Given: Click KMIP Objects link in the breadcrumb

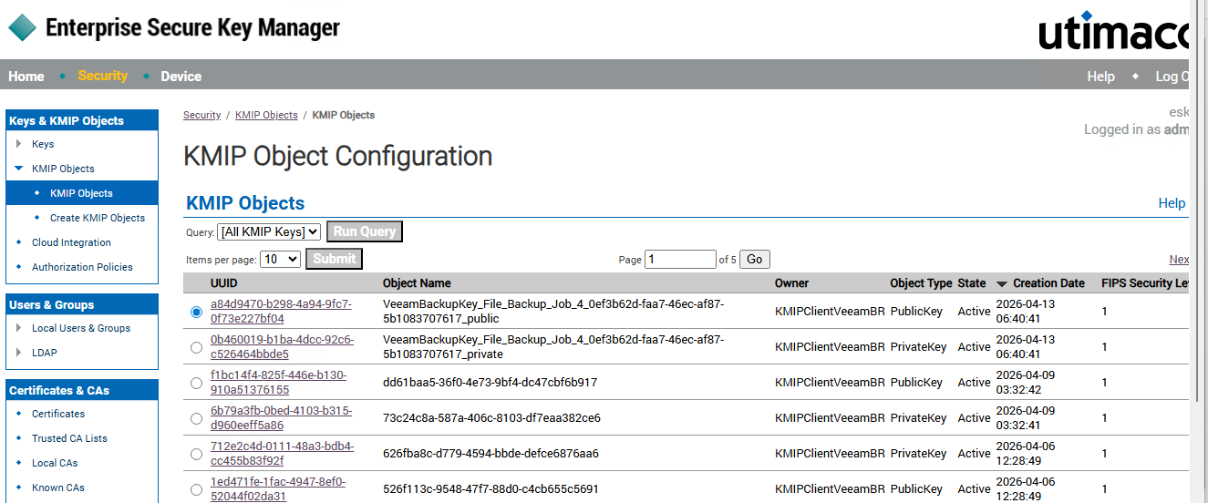Looking at the screenshot, I should [266, 115].
